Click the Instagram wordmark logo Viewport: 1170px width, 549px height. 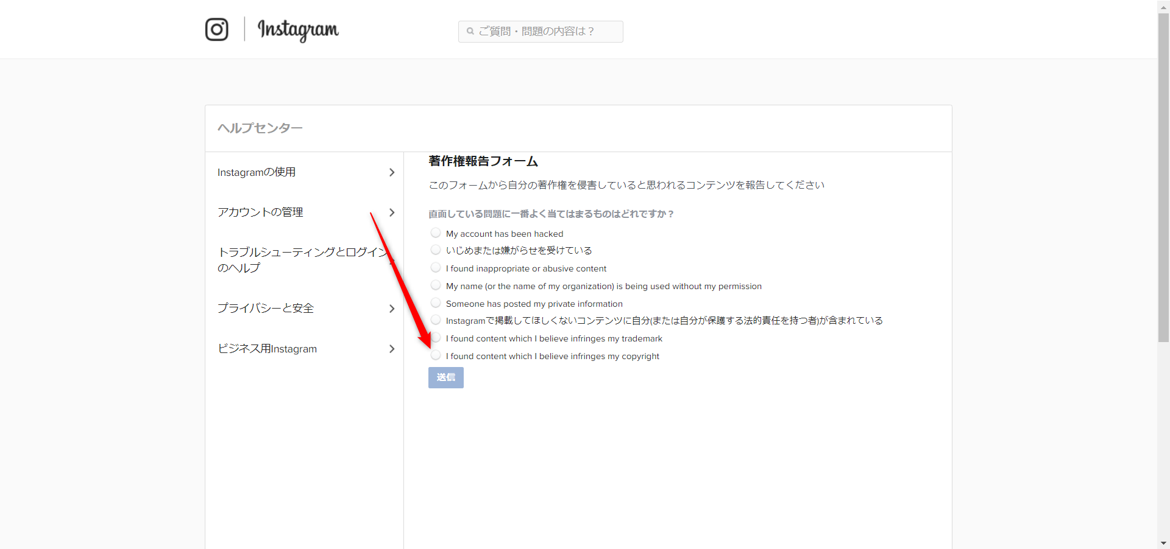[x=298, y=30]
